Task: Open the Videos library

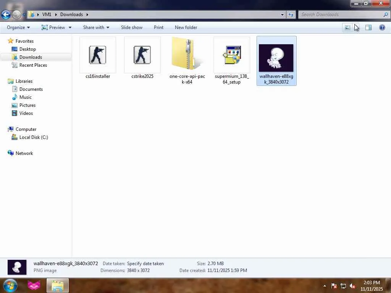Action: (x=26, y=113)
